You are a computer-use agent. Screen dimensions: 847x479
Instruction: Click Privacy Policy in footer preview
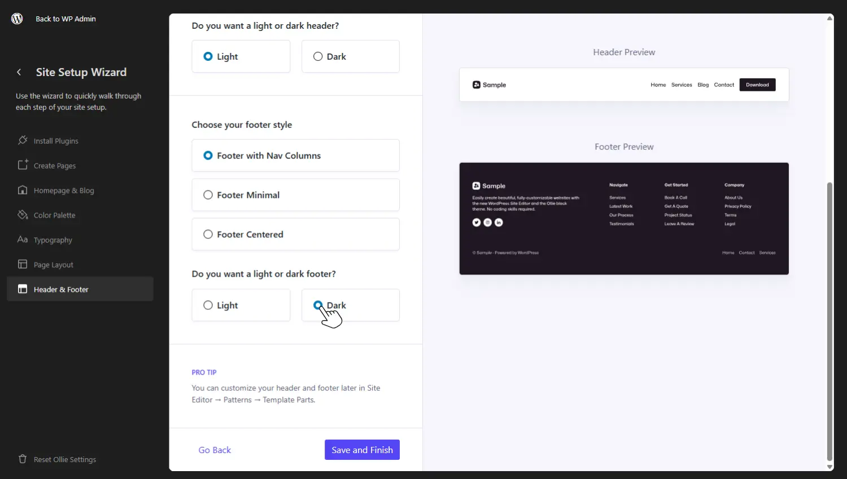(738, 206)
